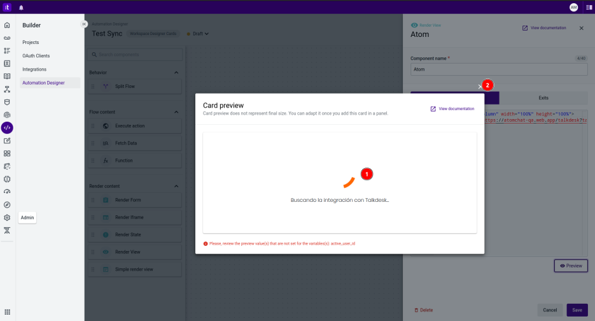Close the Card preview dialog

pos(480,87)
